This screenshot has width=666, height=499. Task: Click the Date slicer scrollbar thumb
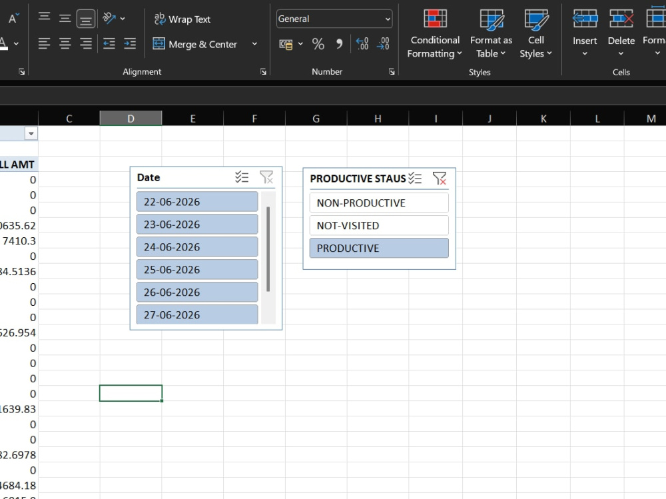268,249
